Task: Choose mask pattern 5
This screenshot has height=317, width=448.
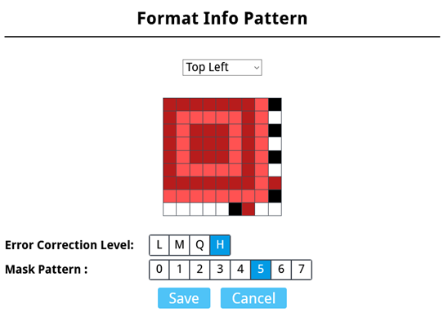Action: [261, 270]
